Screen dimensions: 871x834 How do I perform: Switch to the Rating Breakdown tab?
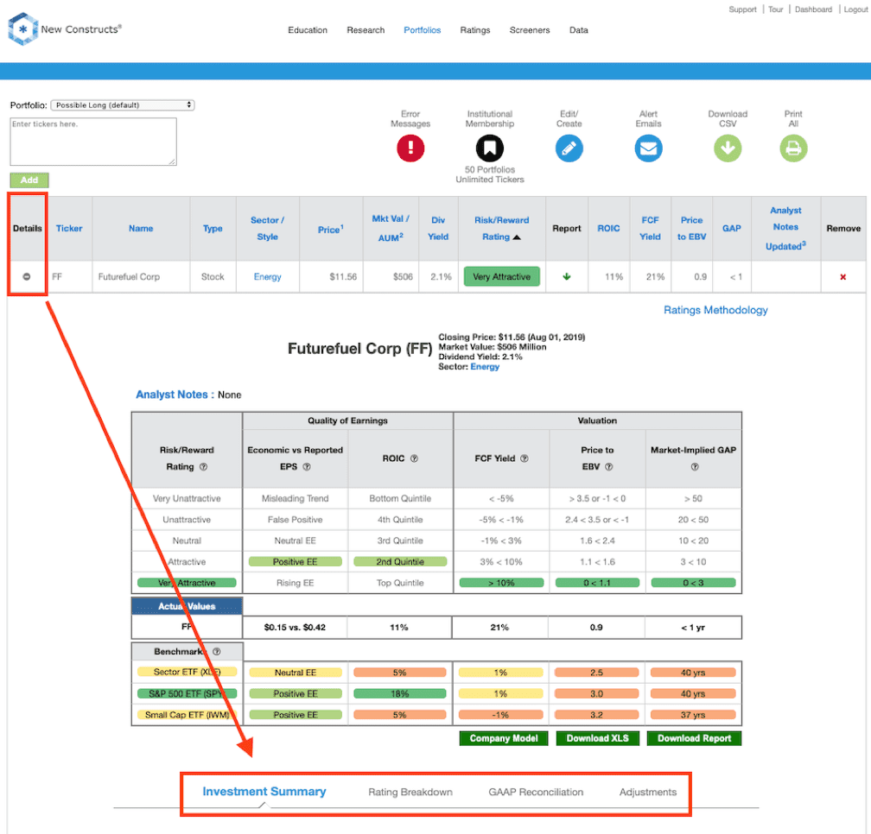tap(410, 792)
